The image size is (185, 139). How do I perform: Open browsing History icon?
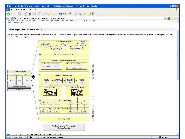(70, 14)
